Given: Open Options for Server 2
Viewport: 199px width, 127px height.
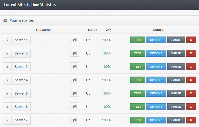Looking at the screenshot, I should 156,53.
